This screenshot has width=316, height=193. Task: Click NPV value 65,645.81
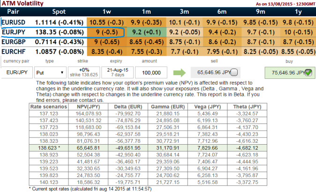pyautogui.click(x=88, y=148)
